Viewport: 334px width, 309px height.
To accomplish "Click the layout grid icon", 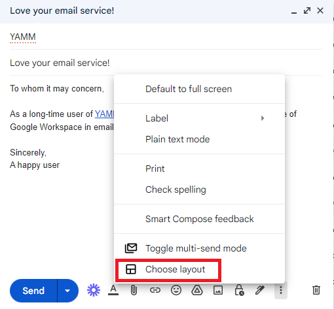I will tap(131, 269).
